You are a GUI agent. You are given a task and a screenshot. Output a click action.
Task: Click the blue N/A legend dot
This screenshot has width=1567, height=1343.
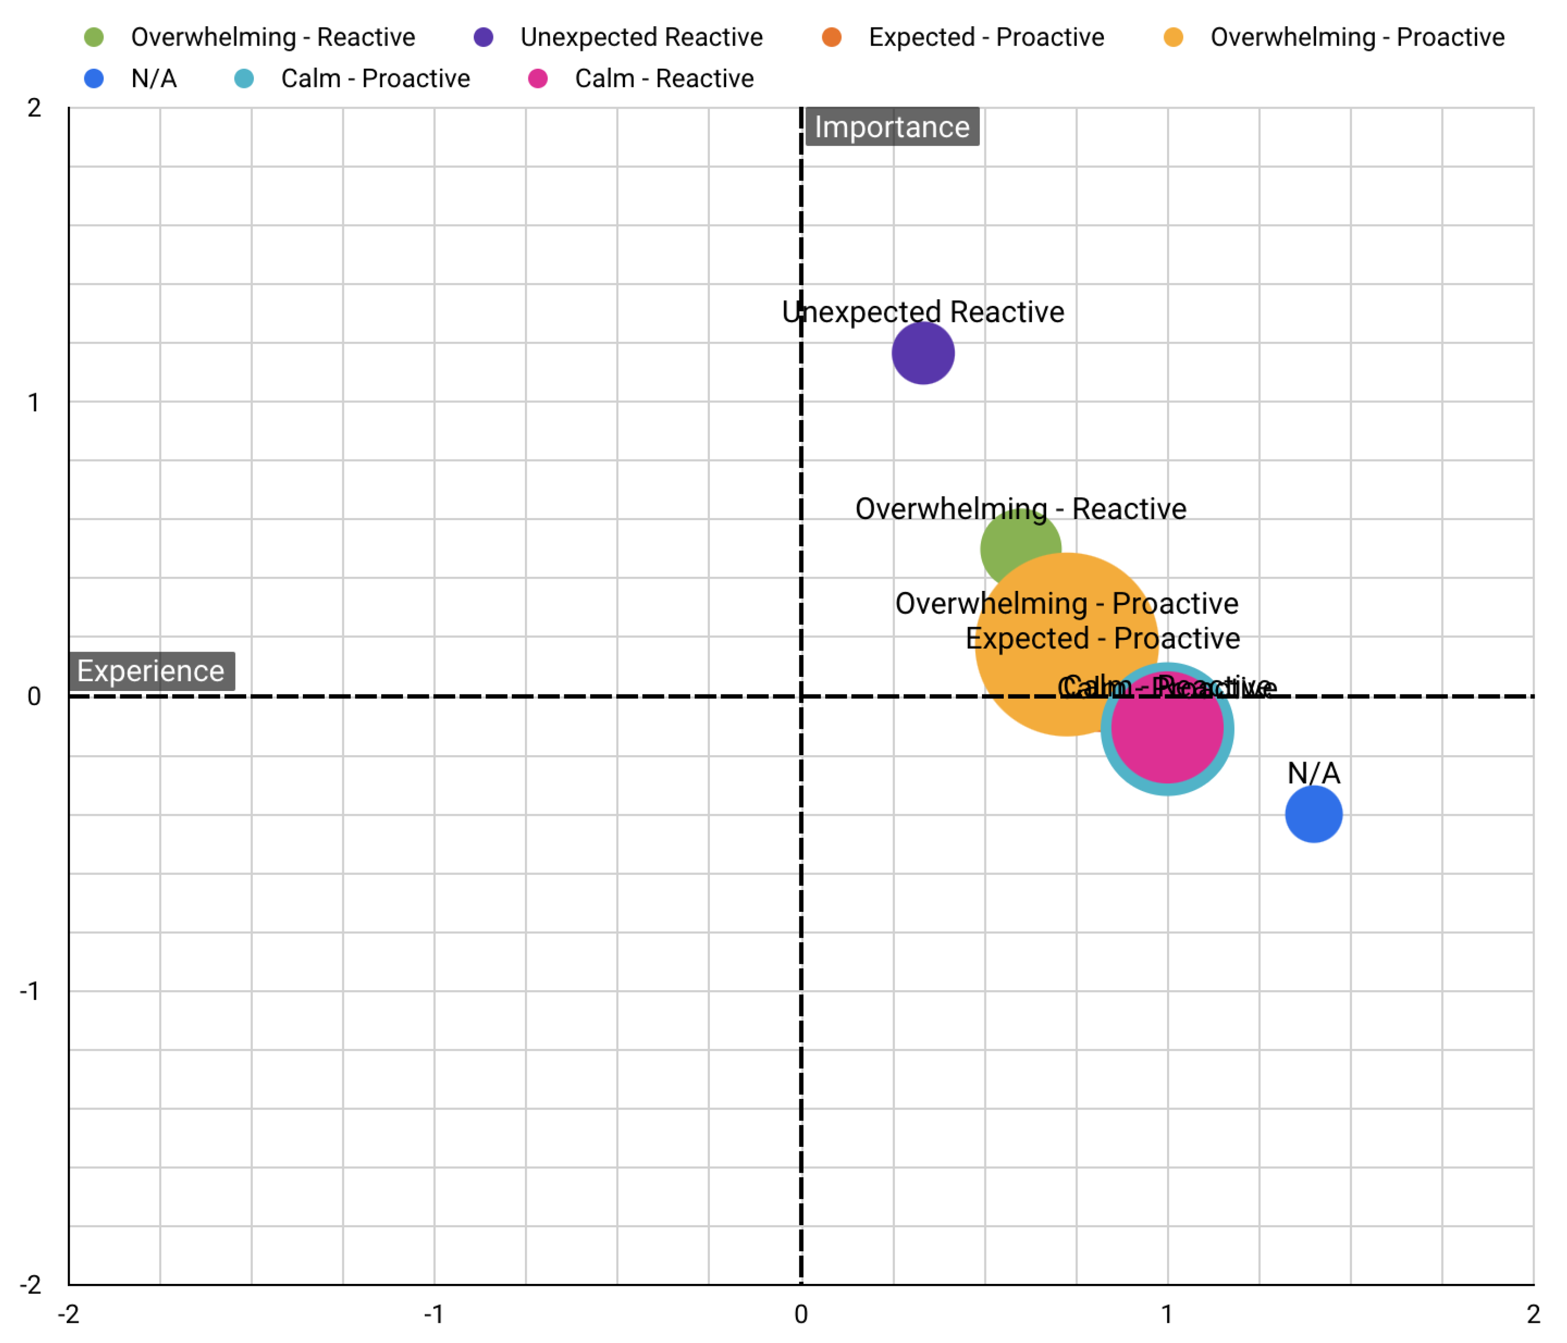(x=94, y=79)
